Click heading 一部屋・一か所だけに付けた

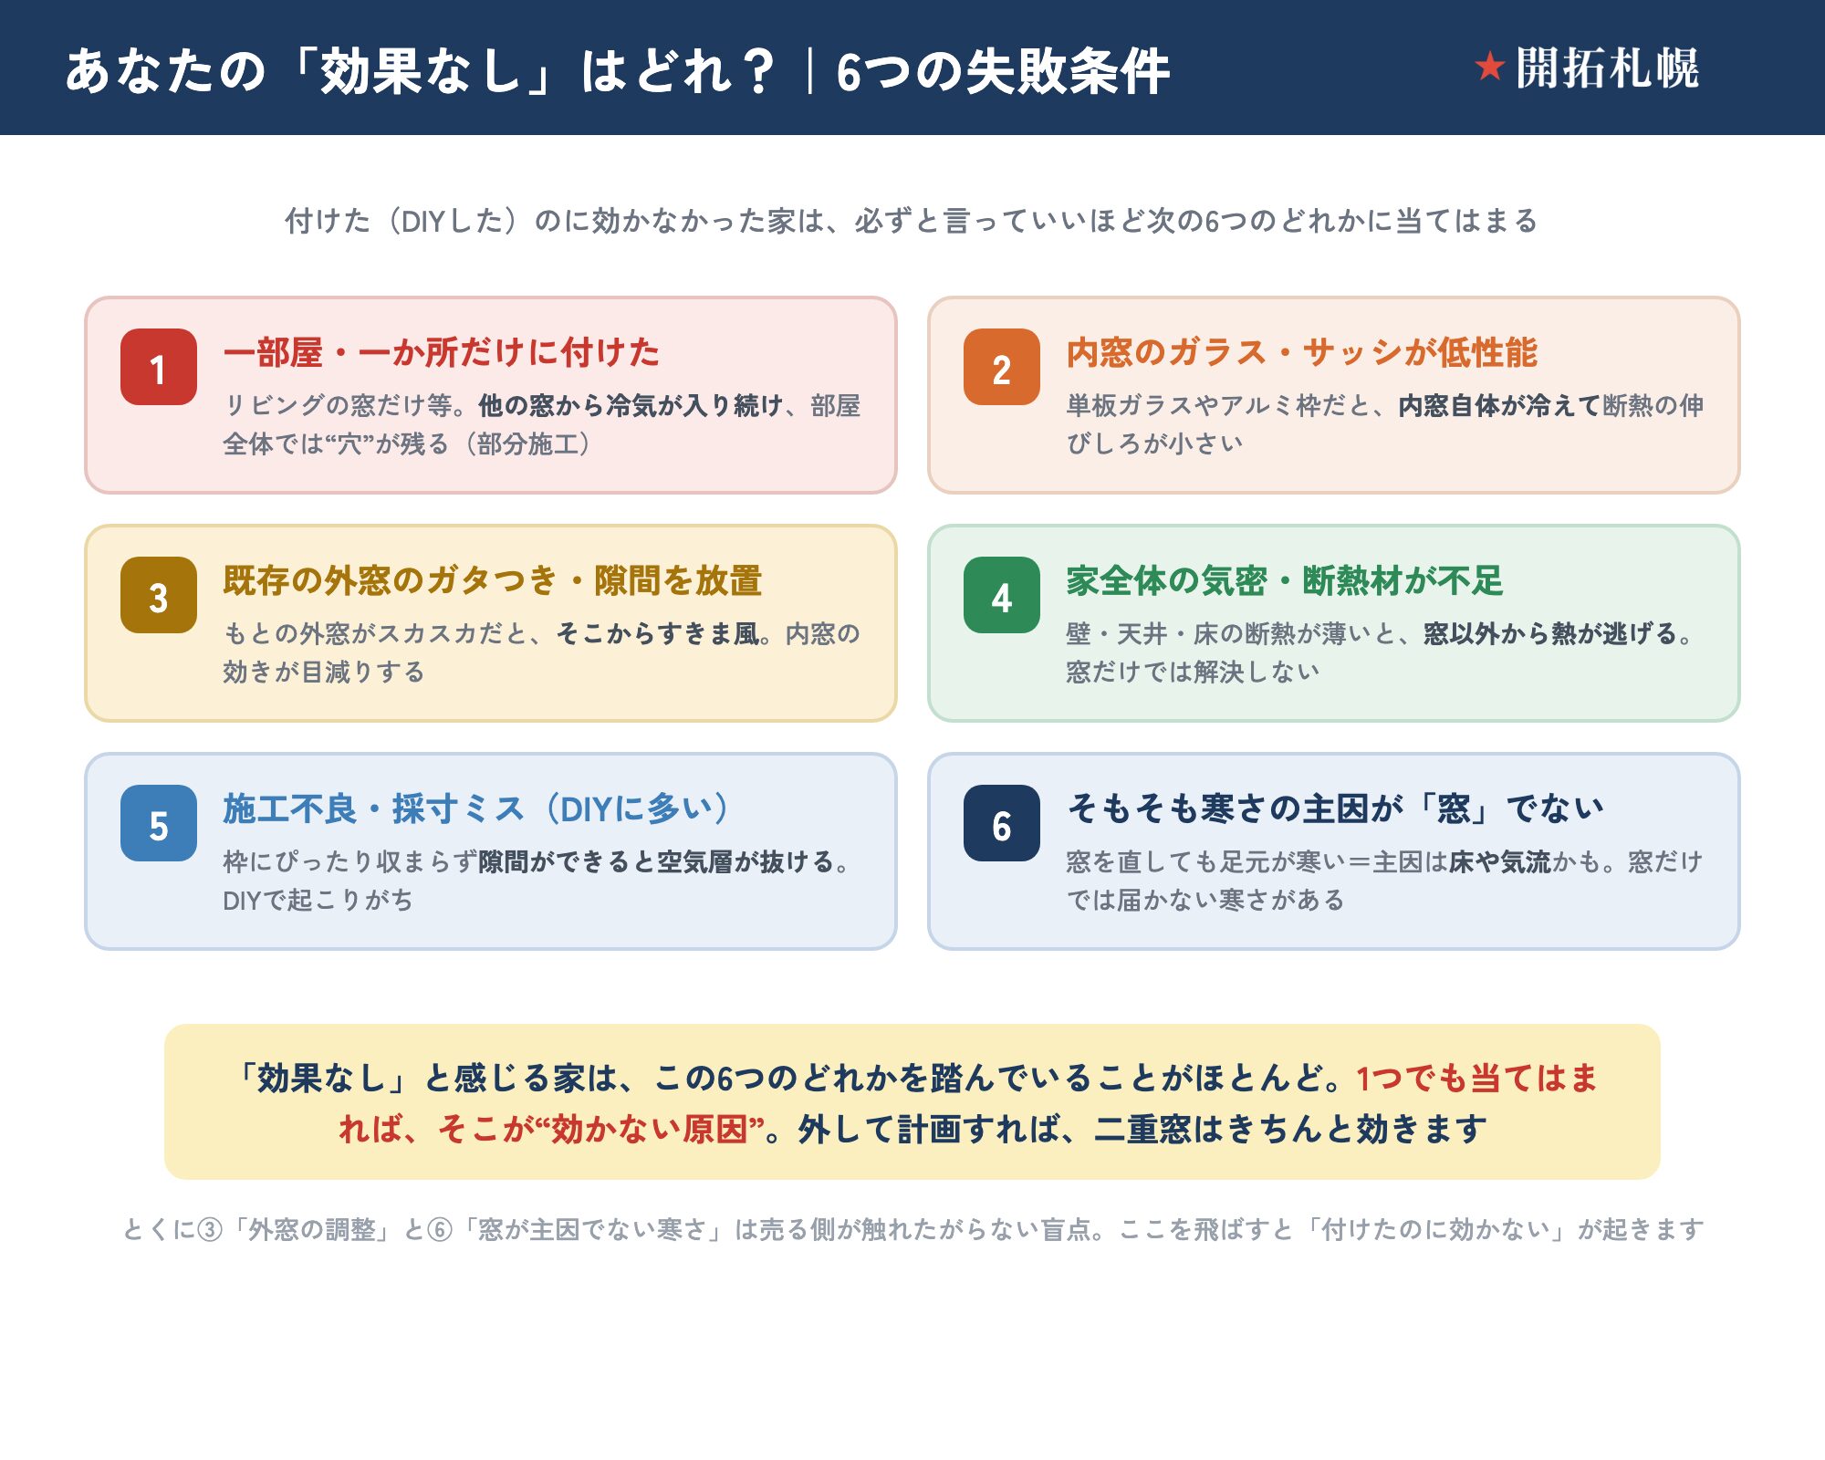(x=442, y=352)
